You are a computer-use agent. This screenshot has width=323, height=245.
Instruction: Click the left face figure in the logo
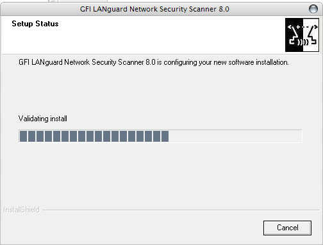click(294, 36)
